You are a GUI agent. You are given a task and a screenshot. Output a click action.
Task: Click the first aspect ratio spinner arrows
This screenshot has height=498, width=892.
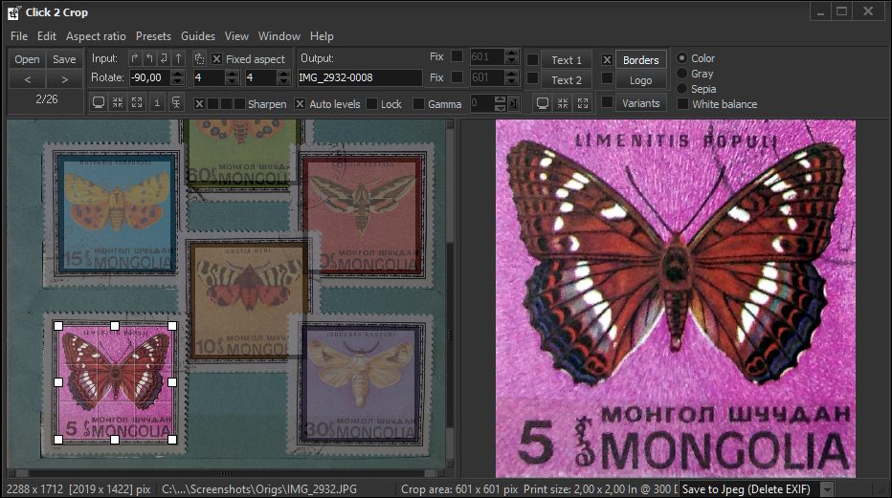(x=232, y=77)
